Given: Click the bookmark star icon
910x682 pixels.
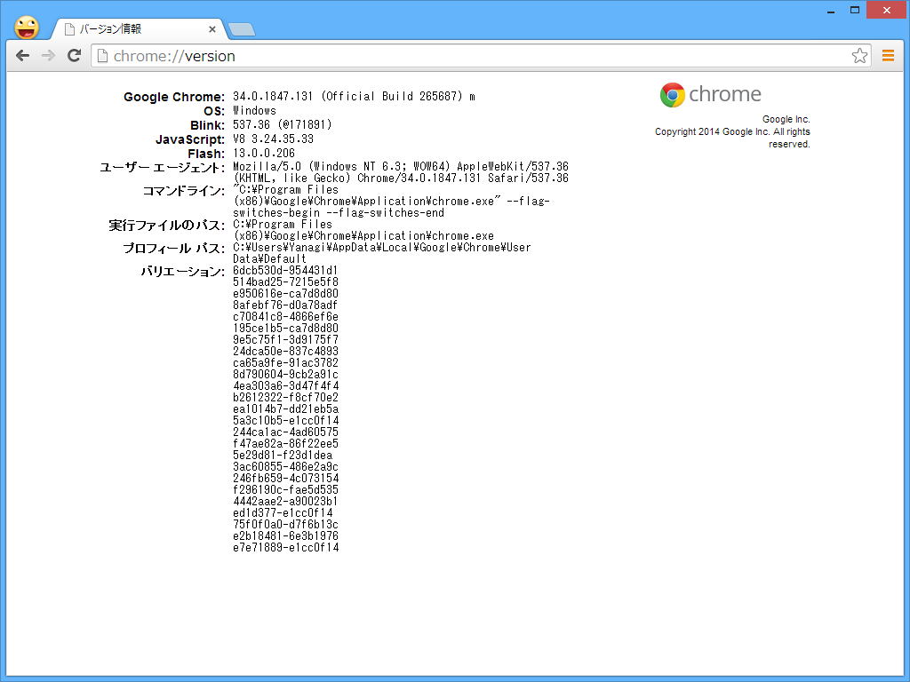Looking at the screenshot, I should point(859,55).
